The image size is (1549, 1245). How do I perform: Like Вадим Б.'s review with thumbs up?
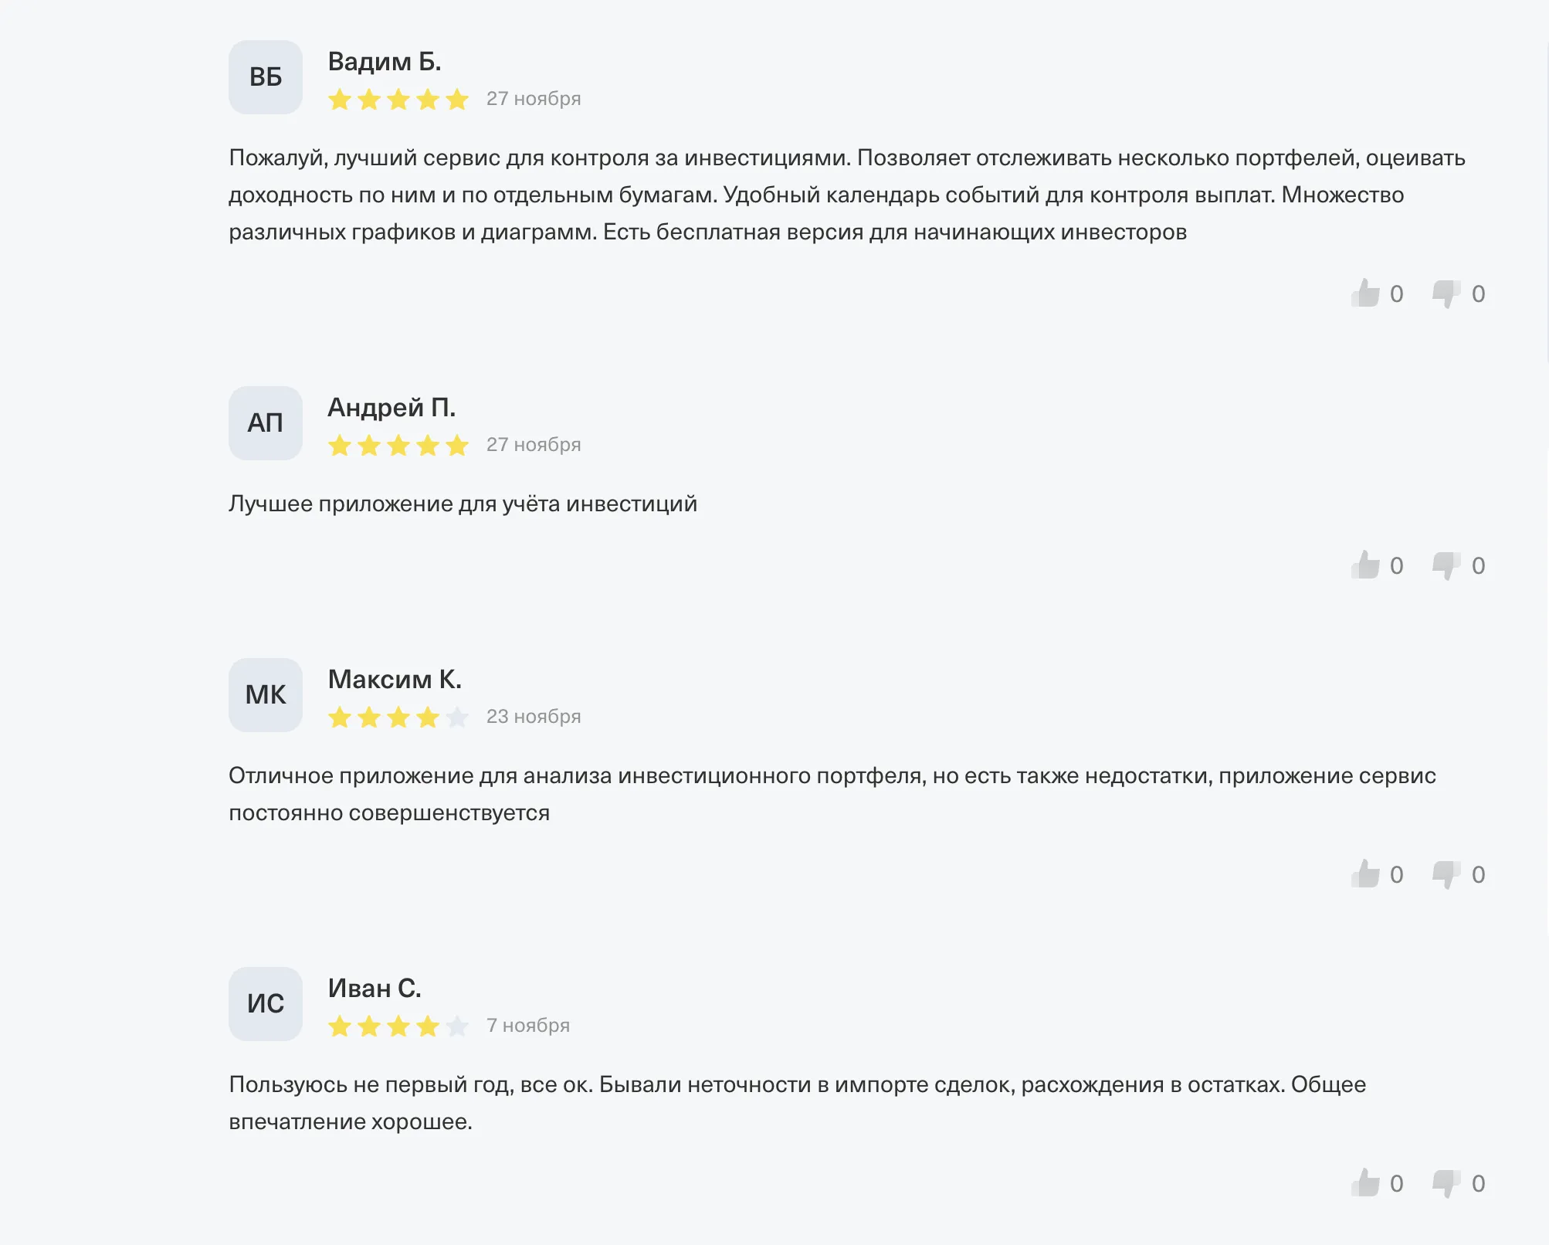pyautogui.click(x=1365, y=293)
